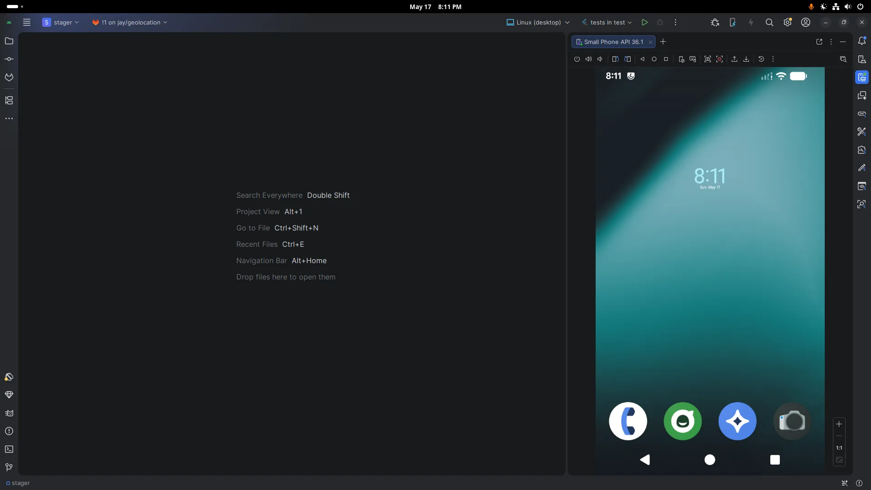Open the 'tests in test' run configuration dropdown
Image resolution: width=871 pixels, height=490 pixels.
tap(607, 22)
